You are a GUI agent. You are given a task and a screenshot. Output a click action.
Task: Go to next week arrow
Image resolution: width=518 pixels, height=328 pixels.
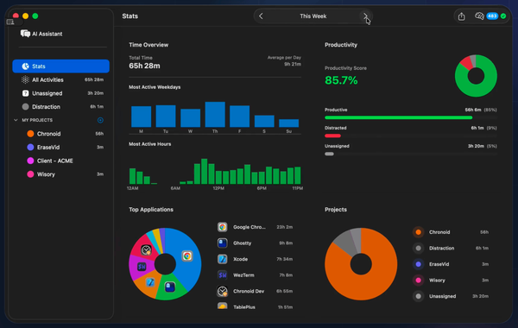click(x=365, y=16)
